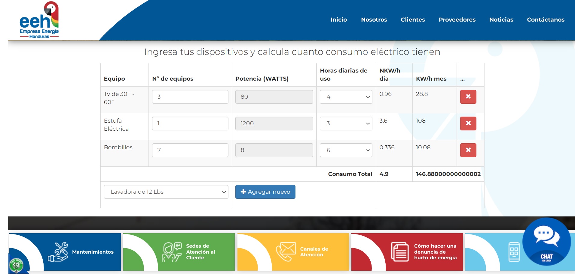Click number of equipos field for Estufa
Viewport: 575px width, 274px height.
pos(190,124)
